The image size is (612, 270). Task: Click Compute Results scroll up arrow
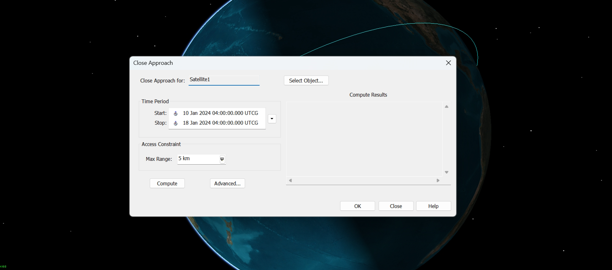pyautogui.click(x=447, y=107)
